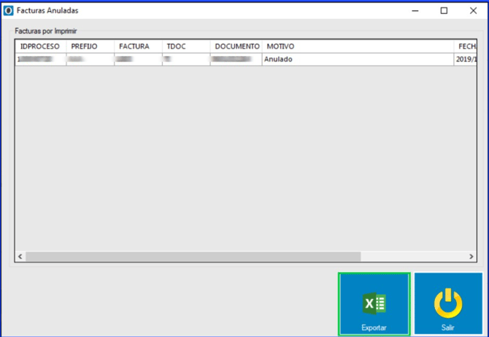This screenshot has height=337, width=489.
Task: Click the Excel icon on Exportar
Action: pyautogui.click(x=374, y=303)
